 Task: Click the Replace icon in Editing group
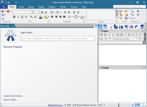coord(132,15)
